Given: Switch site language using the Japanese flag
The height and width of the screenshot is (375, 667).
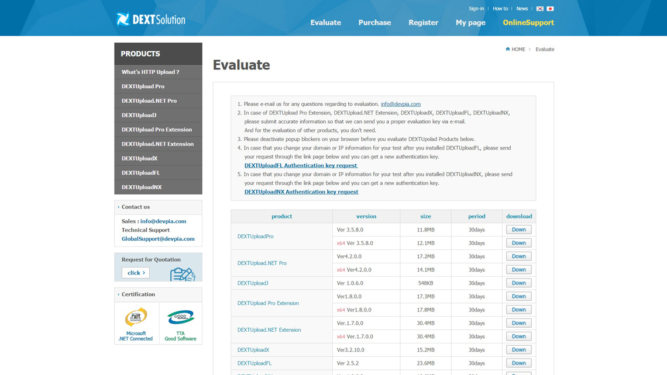Looking at the screenshot, I should coord(549,8).
